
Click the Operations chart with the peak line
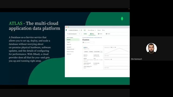[x=117, y=51]
